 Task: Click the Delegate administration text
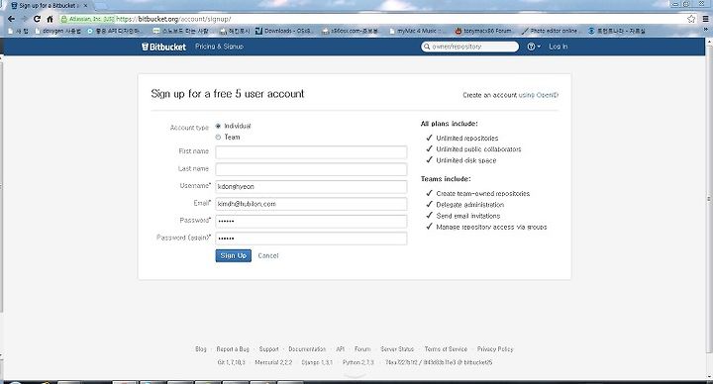click(469, 205)
